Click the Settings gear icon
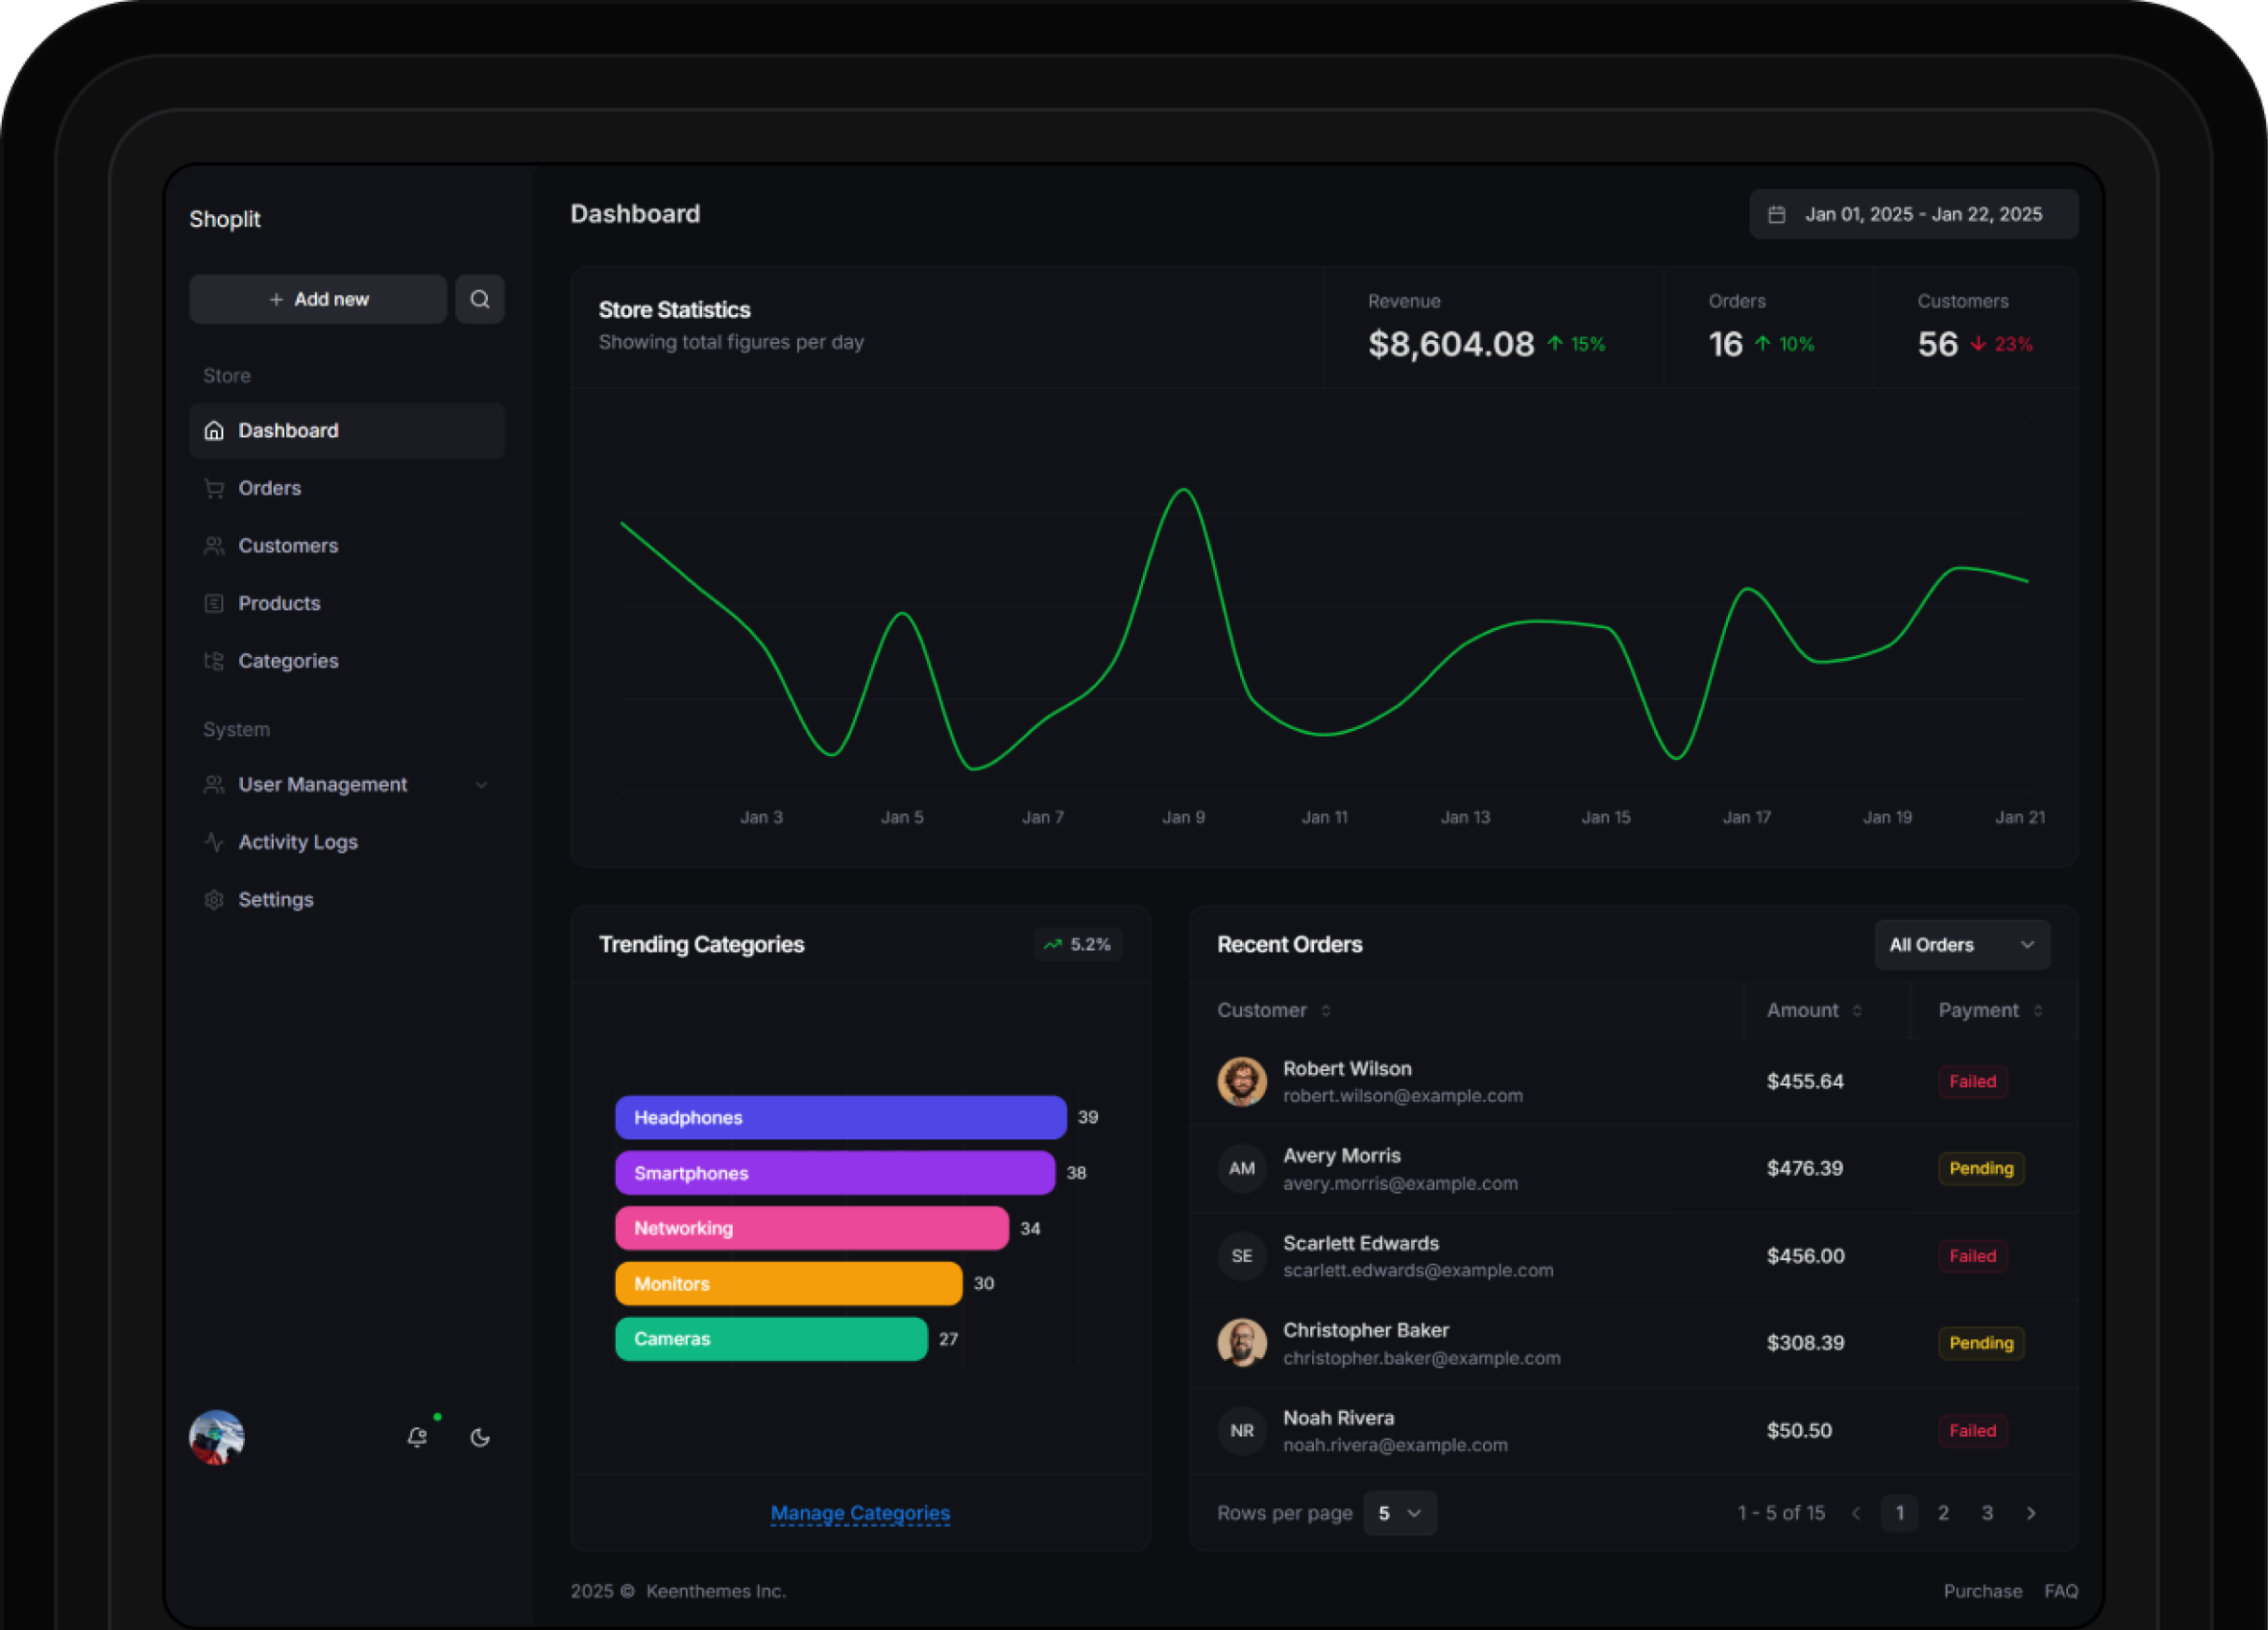2268x1630 pixels. [214, 899]
